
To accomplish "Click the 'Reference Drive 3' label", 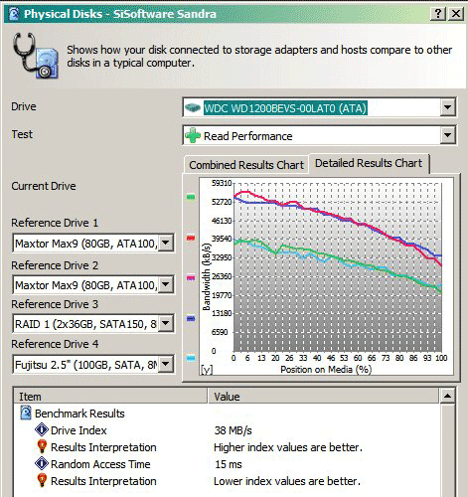I will pyautogui.click(x=55, y=304).
